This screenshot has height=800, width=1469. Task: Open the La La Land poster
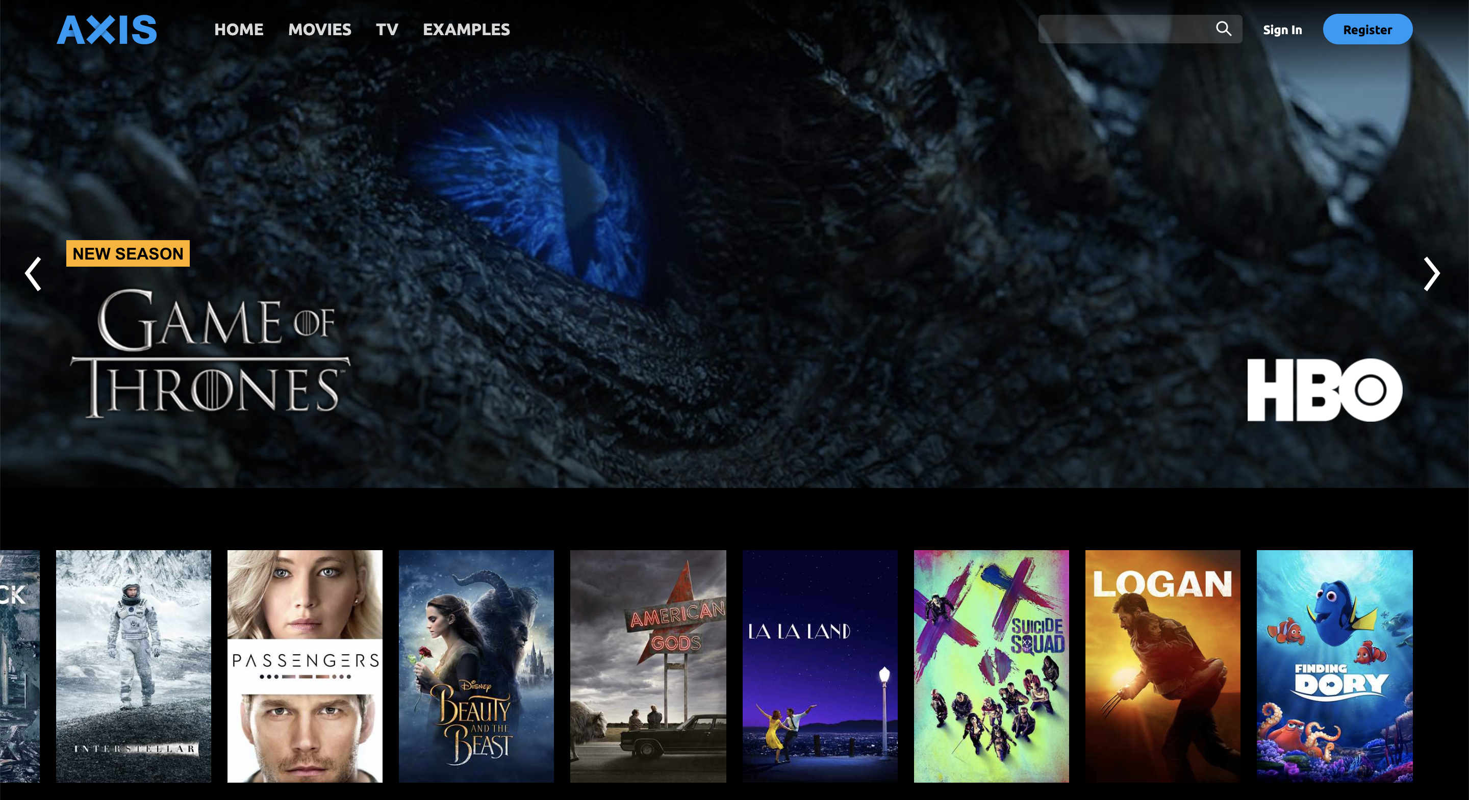[820, 666]
